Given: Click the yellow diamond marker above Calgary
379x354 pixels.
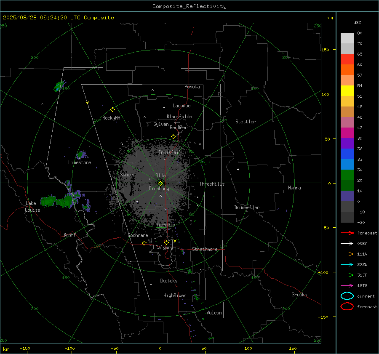Looking at the screenshot, I should click(x=166, y=242).
